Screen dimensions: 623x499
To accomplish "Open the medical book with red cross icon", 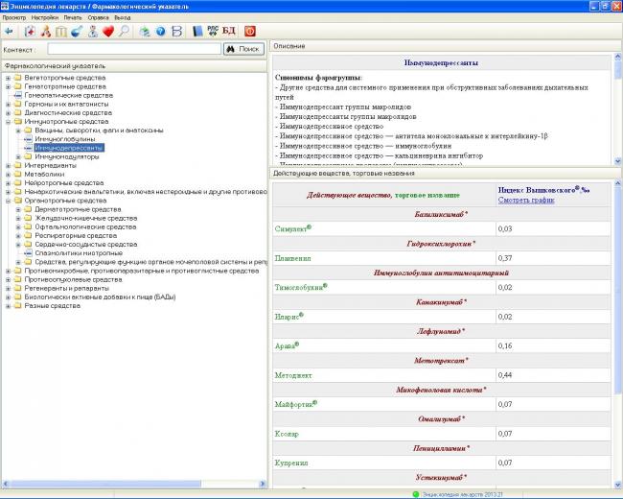I will click(x=30, y=31).
